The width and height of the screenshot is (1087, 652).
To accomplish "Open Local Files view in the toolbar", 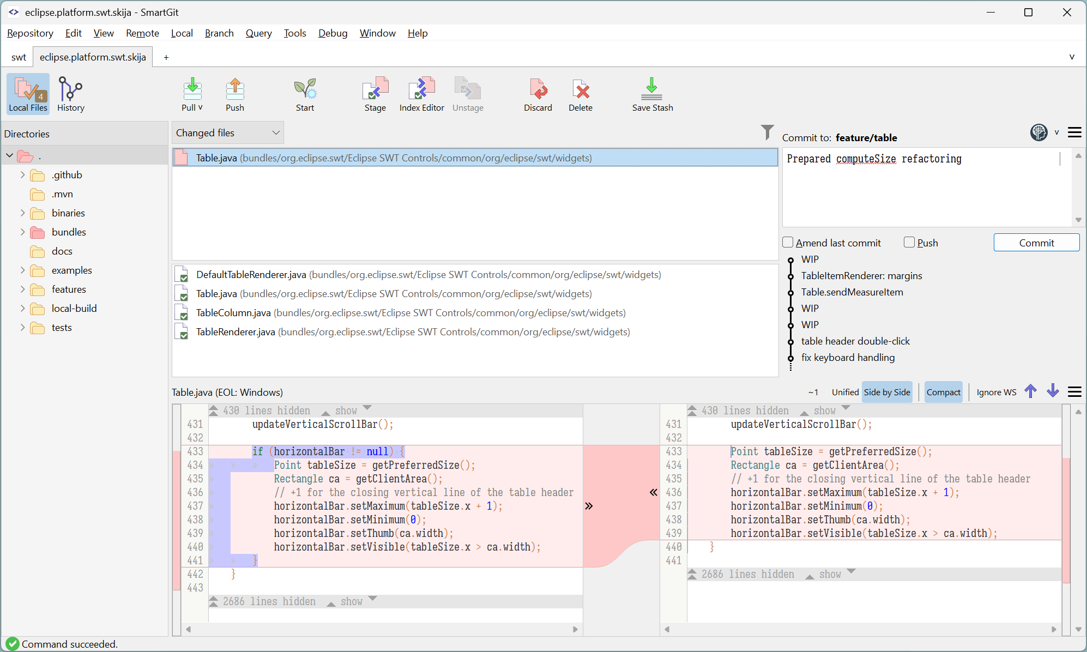I will pyautogui.click(x=27, y=94).
